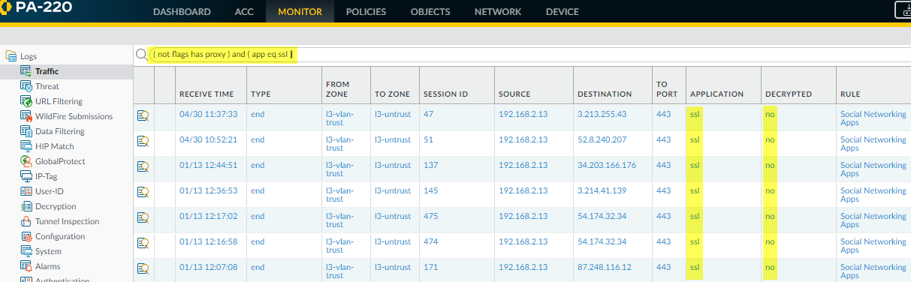911x282 pixels.
Task: Open log details for 04/30 11:37:33 row
Action: pyautogui.click(x=143, y=115)
